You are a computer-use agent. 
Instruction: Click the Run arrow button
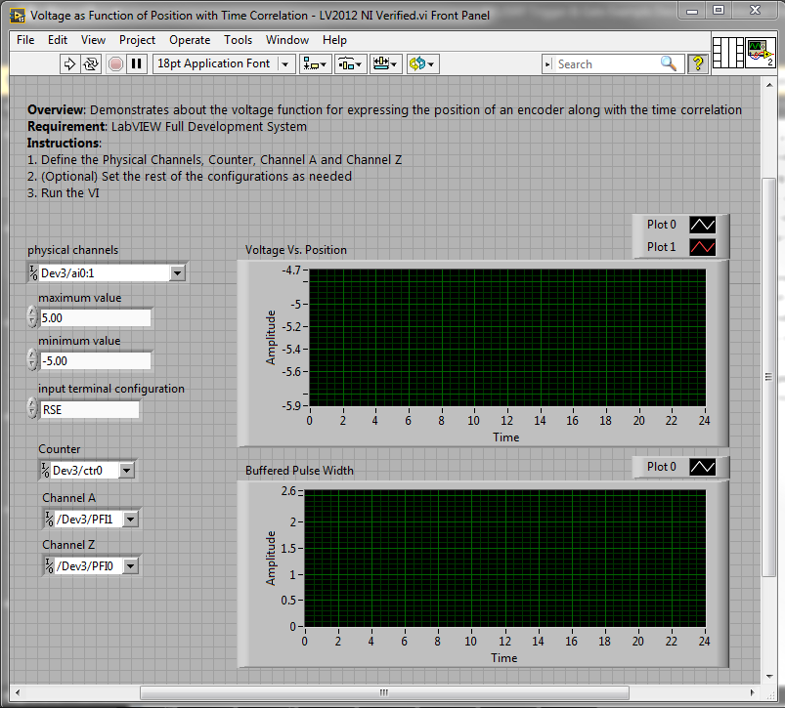tap(69, 64)
